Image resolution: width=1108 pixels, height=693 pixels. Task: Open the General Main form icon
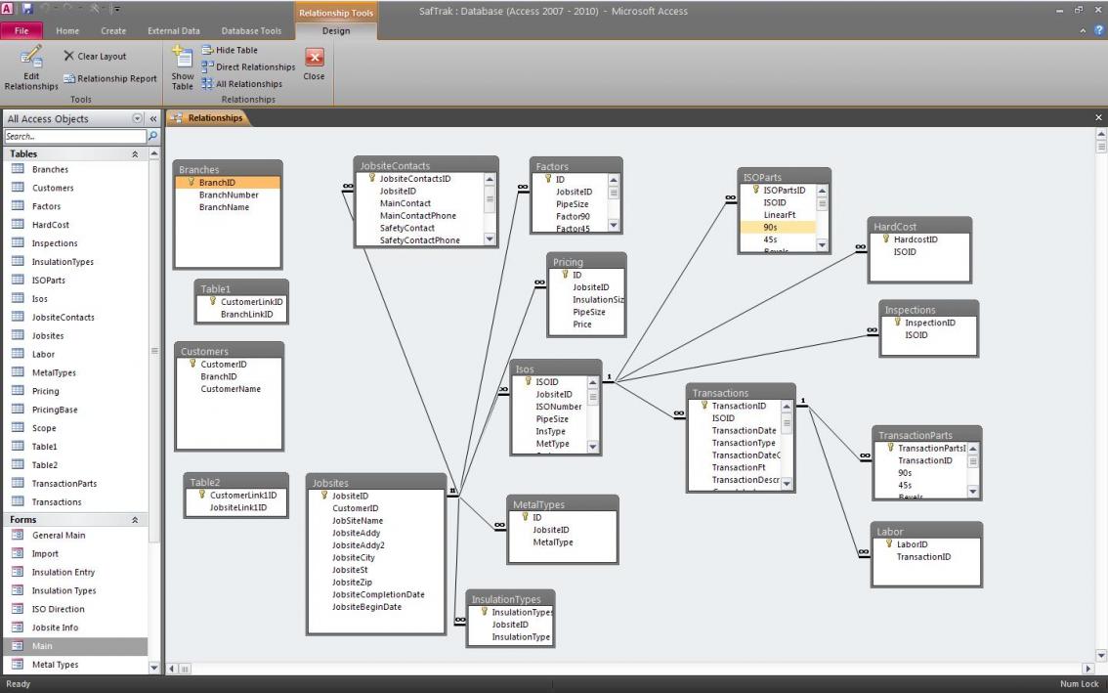pos(18,535)
